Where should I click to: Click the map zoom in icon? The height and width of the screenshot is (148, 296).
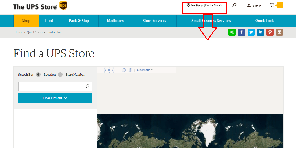131,70
